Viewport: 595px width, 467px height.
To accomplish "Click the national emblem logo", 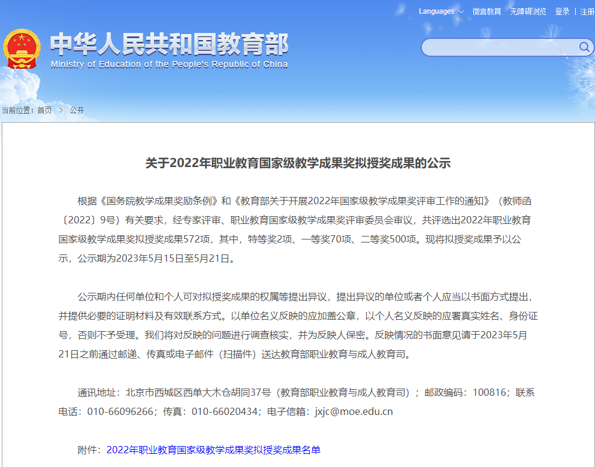I will (22, 49).
